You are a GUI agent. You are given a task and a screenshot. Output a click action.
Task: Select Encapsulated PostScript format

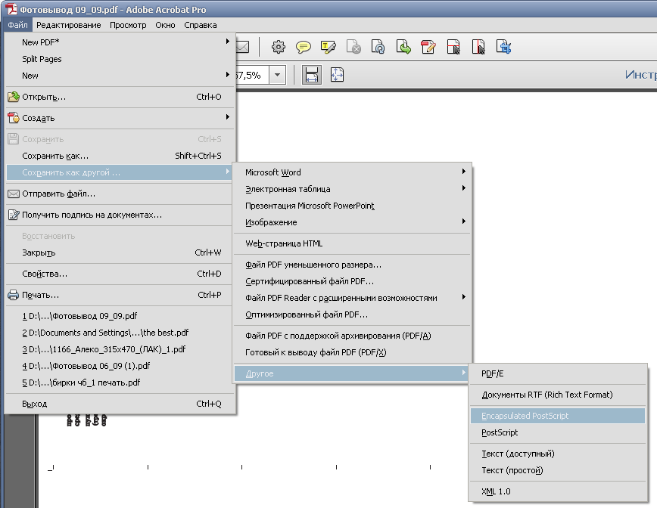point(558,416)
